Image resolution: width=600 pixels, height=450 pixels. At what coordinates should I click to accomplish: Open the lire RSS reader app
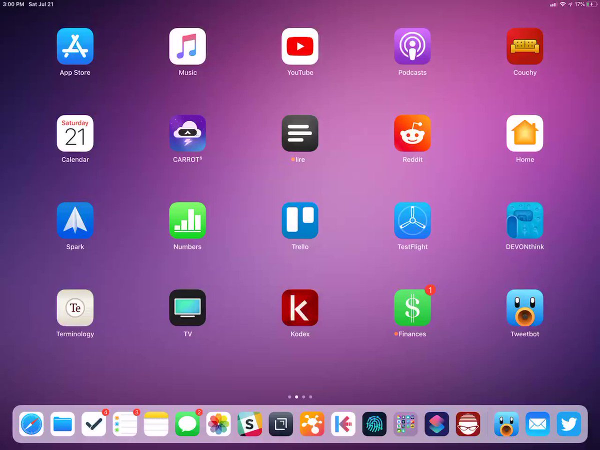click(300, 133)
